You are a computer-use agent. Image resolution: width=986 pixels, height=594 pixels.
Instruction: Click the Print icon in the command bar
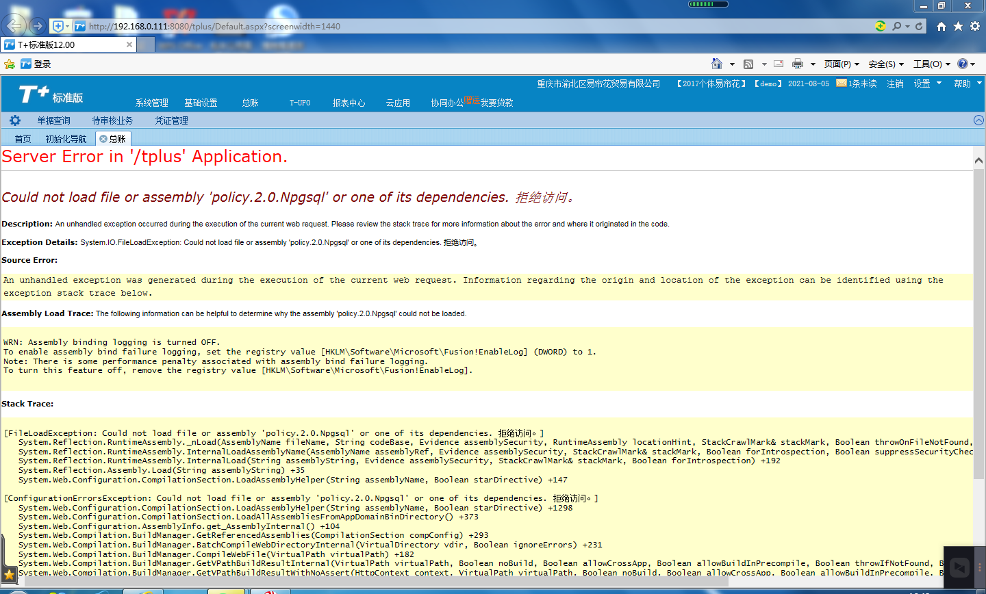click(x=798, y=64)
